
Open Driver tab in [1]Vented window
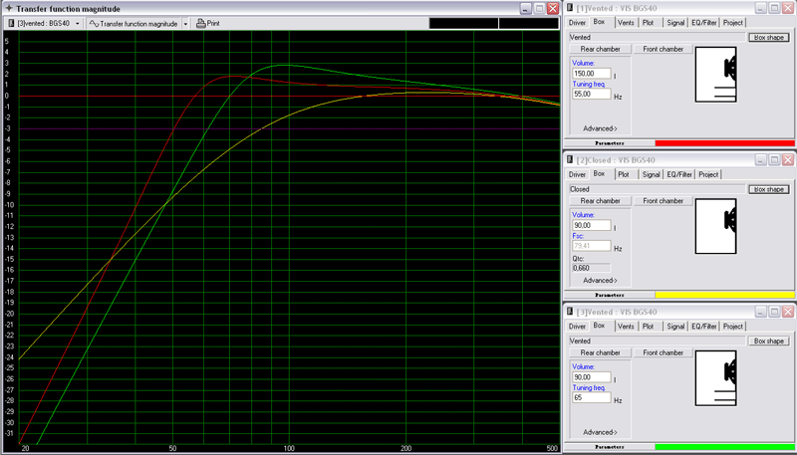click(x=578, y=23)
